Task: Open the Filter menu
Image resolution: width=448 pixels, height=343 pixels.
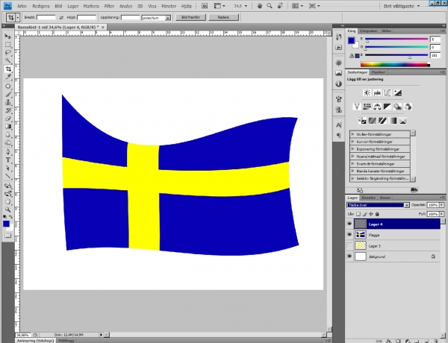Action: tap(109, 6)
